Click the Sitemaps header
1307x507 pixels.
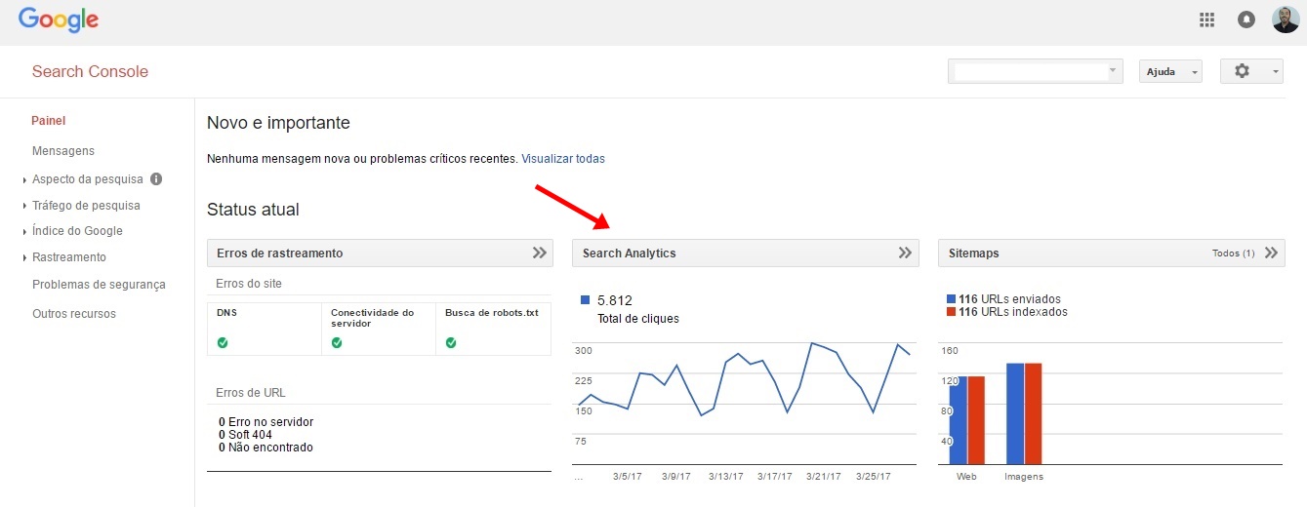(x=1112, y=253)
